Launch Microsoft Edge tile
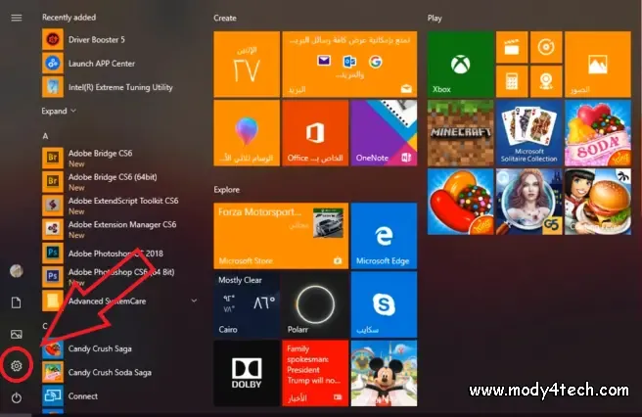This screenshot has height=417, width=642. tap(384, 236)
